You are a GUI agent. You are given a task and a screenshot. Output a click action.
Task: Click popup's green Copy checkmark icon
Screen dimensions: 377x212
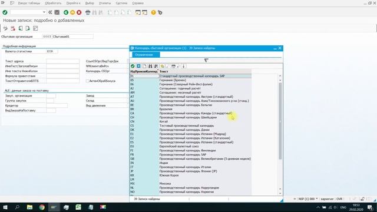(133, 66)
